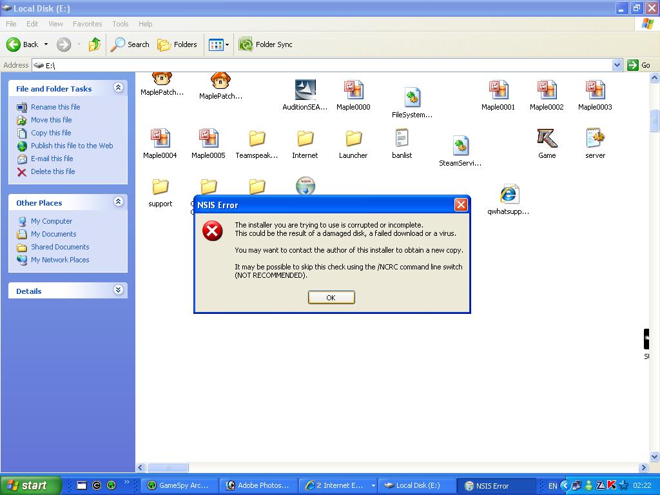Click OK in the NSIS Error dialog
Screen dimensions: 660x495
tap(331, 297)
